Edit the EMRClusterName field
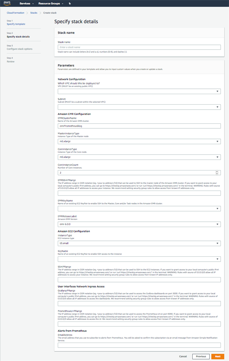229x361 pixels. [x=139, y=126]
